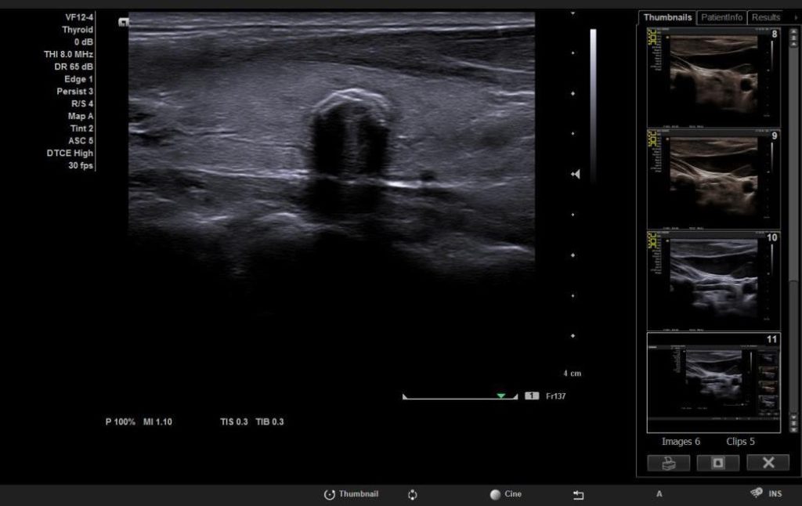Open the Results tab
The width and height of the screenshot is (802, 506).
click(765, 17)
